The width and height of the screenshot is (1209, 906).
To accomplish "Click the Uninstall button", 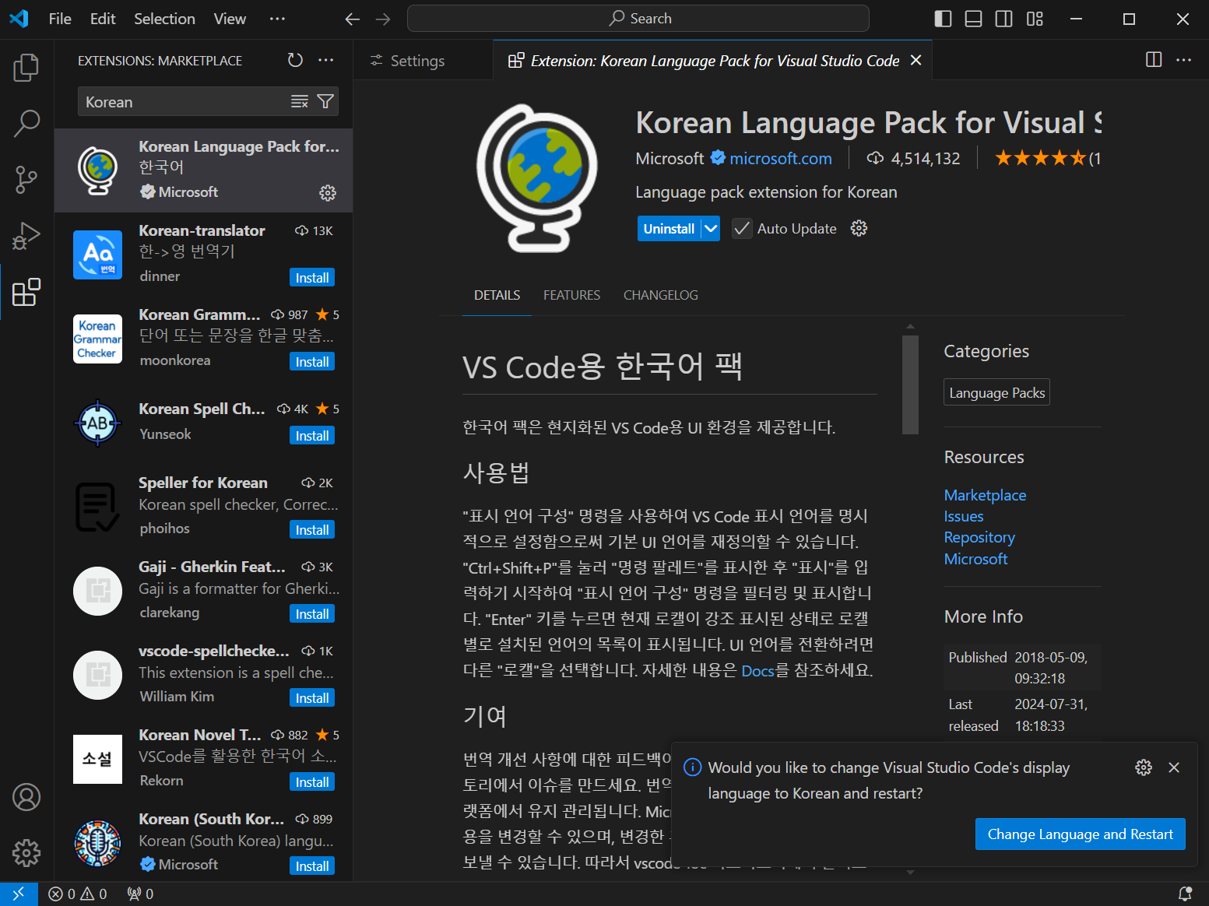I will click(669, 229).
